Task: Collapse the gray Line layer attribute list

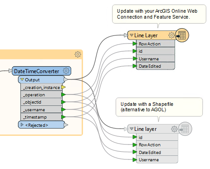Action: click(132, 129)
